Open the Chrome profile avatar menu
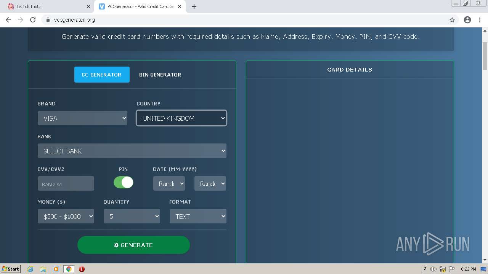This screenshot has width=488, height=274. pyautogui.click(x=467, y=20)
